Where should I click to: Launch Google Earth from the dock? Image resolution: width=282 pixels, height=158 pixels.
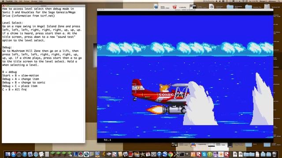click(165, 154)
